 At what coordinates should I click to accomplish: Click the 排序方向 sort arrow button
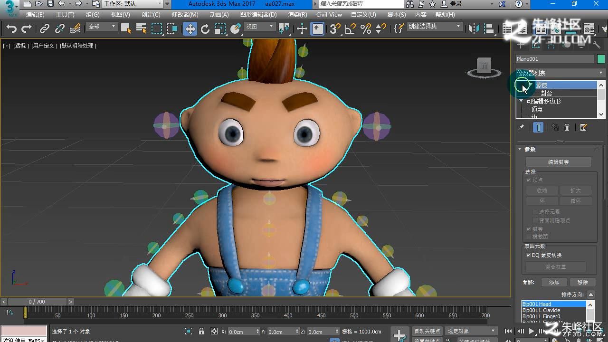point(590,294)
